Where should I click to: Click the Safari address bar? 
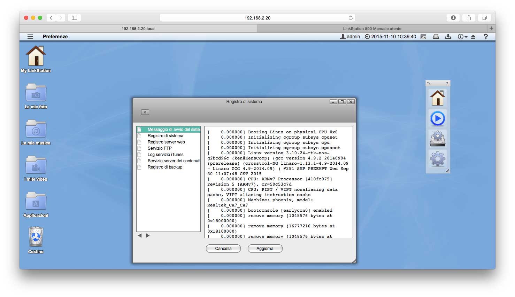(257, 18)
